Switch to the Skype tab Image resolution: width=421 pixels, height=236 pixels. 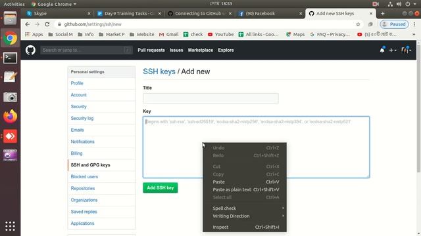(58, 13)
